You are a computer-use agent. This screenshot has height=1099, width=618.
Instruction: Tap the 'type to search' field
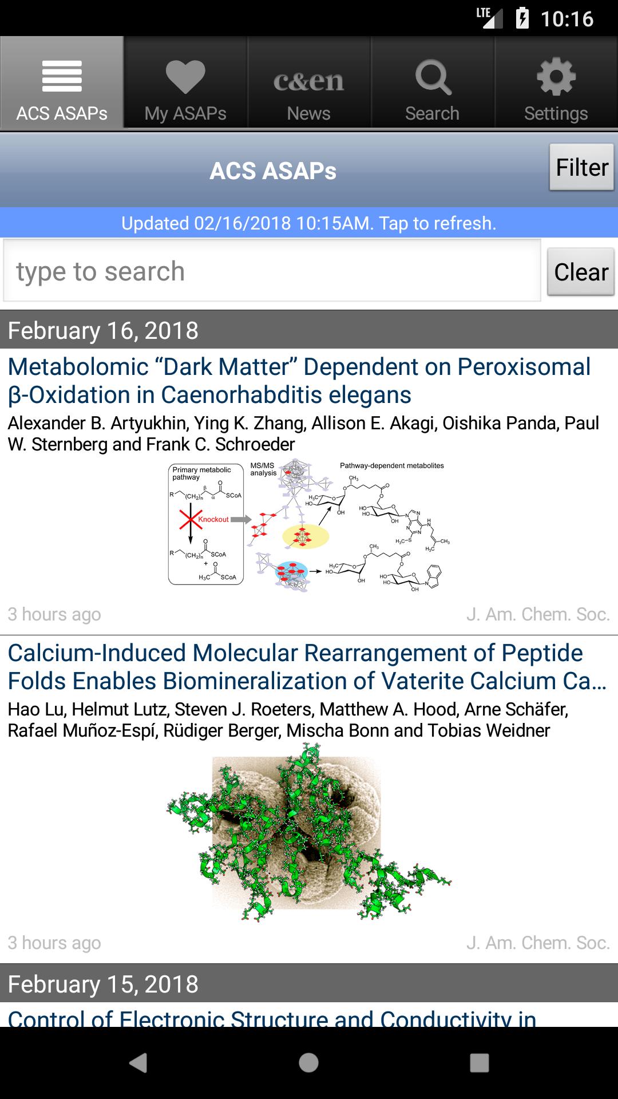[272, 271]
